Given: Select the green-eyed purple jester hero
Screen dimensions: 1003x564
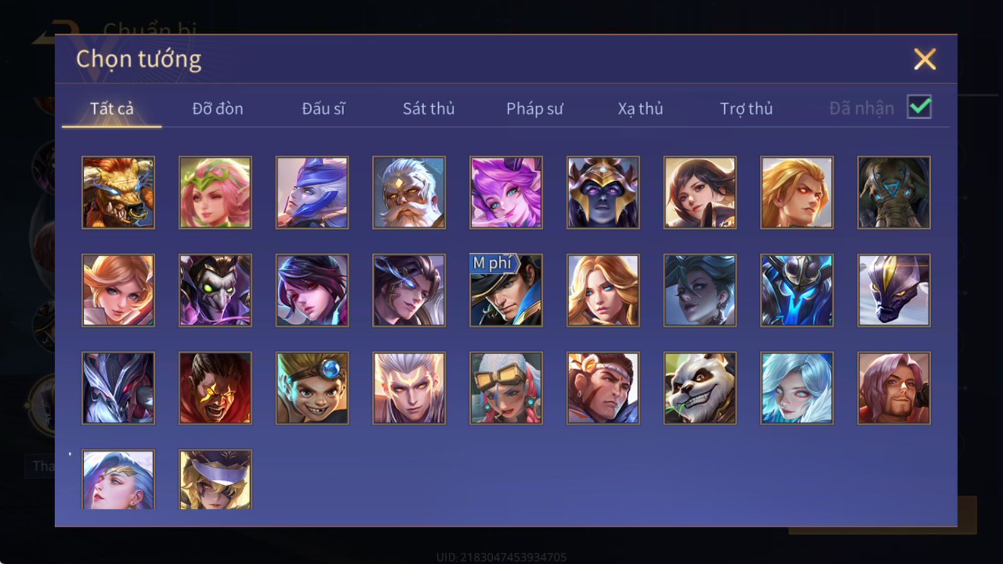Looking at the screenshot, I should click(x=215, y=290).
